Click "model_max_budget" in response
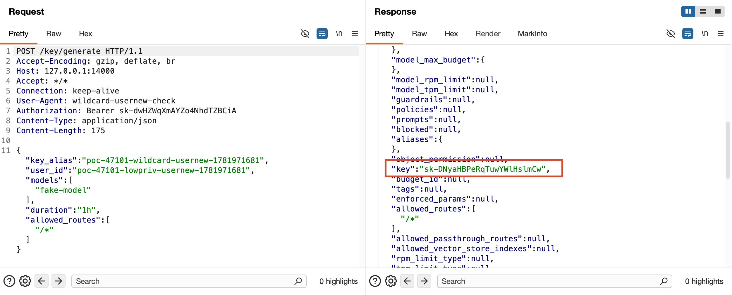Viewport: 732px width, 295px height. [433, 60]
